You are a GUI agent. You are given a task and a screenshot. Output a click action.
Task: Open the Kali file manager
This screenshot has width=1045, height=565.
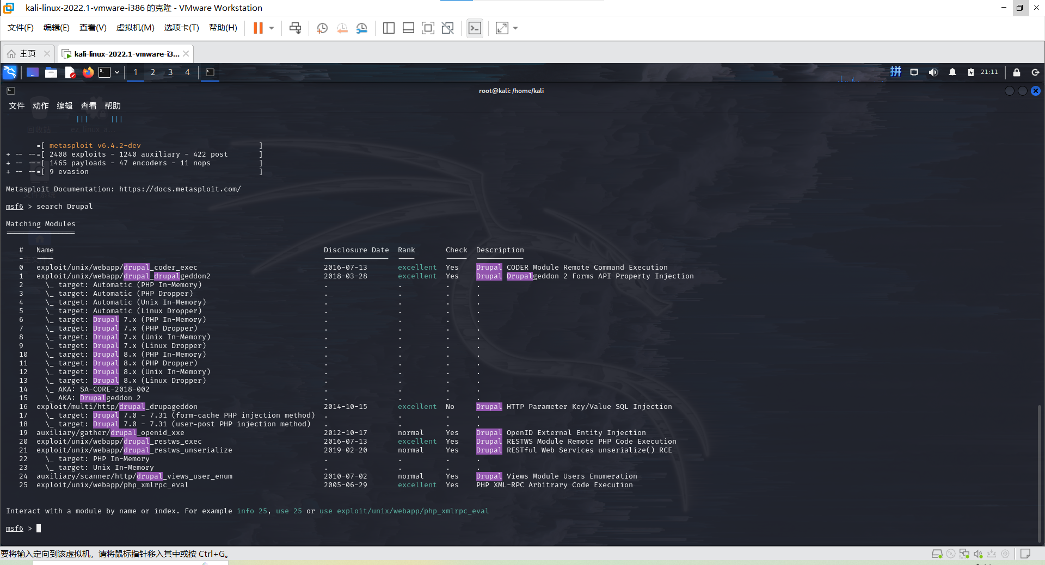51,72
